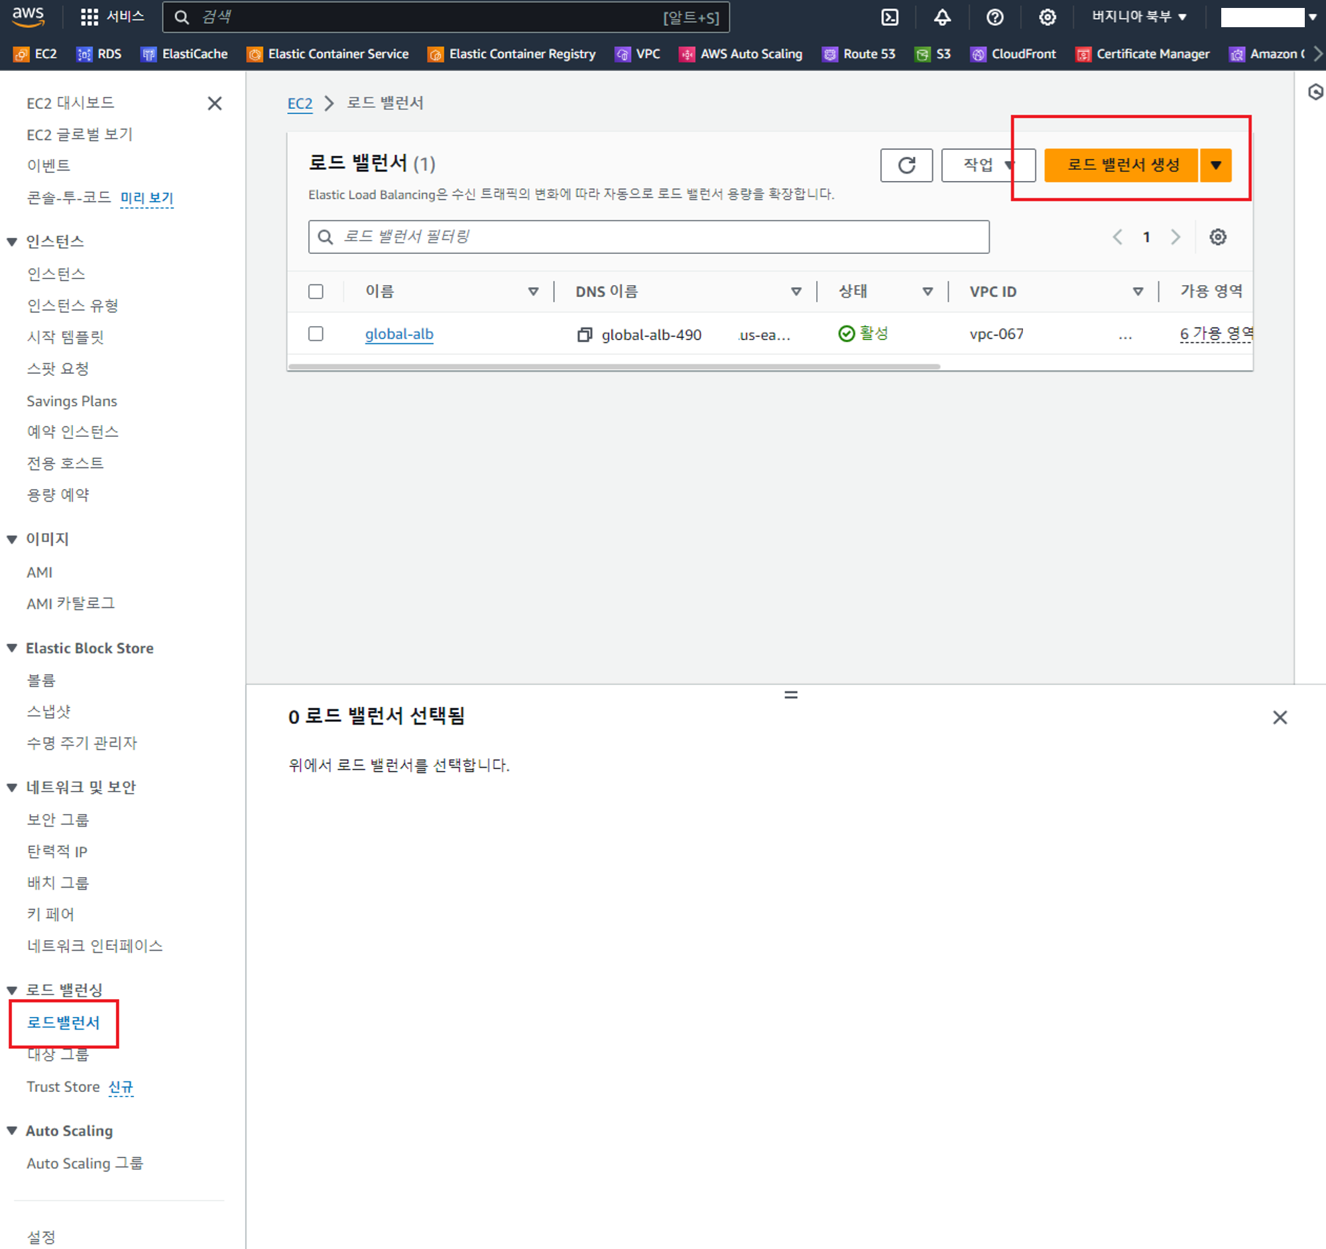Screen dimensions: 1326x1249
Task: Go to 보안 그룹 in sidebar
Action: pyautogui.click(x=58, y=819)
